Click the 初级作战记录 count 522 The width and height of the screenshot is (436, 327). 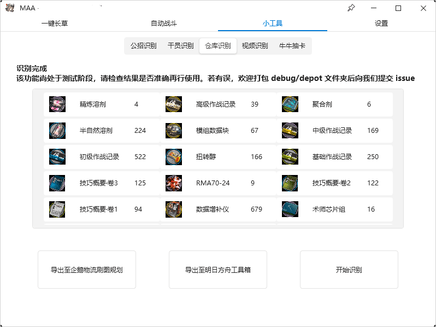click(x=140, y=157)
